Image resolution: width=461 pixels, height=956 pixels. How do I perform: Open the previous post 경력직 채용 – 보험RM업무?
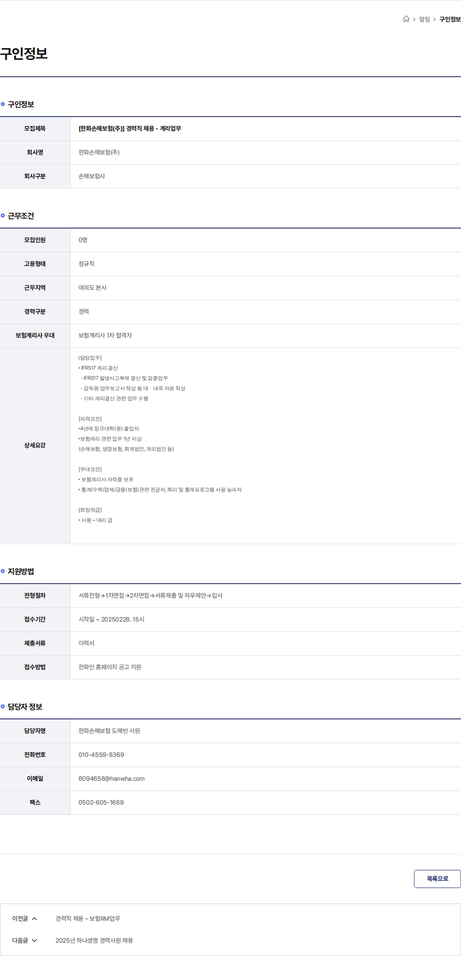[x=88, y=918]
